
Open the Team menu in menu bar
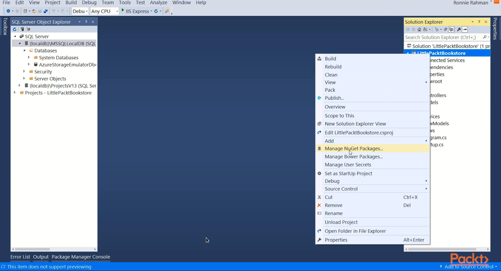point(108,3)
